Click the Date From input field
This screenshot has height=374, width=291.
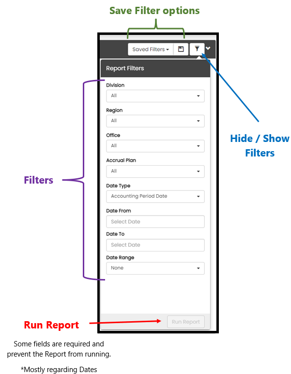pyautogui.click(x=155, y=221)
